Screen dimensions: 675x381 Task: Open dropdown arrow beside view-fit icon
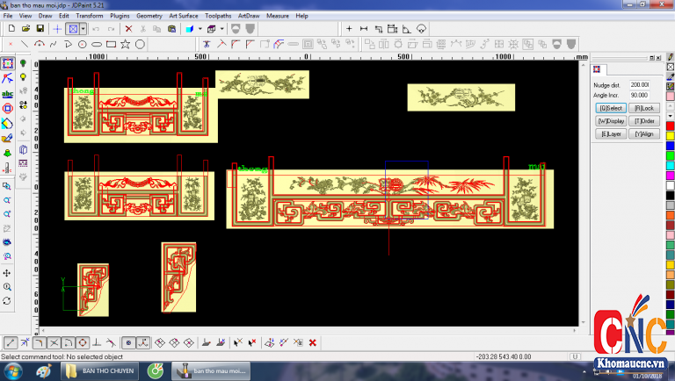83,29
